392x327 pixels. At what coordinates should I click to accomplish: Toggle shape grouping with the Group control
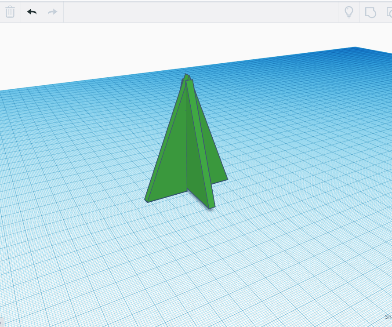click(370, 12)
